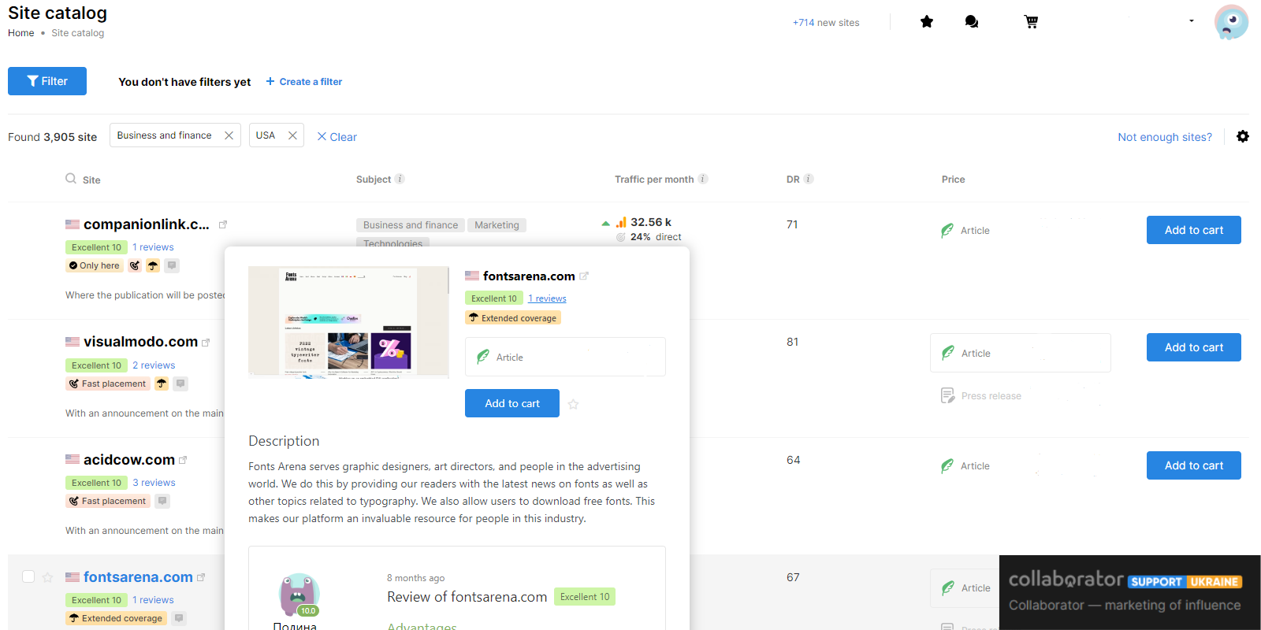Open the table settings gear icon
Screen dimensions: 1261x630
1243,136
